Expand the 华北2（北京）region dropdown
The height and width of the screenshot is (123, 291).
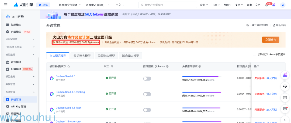click(x=98, y=5)
